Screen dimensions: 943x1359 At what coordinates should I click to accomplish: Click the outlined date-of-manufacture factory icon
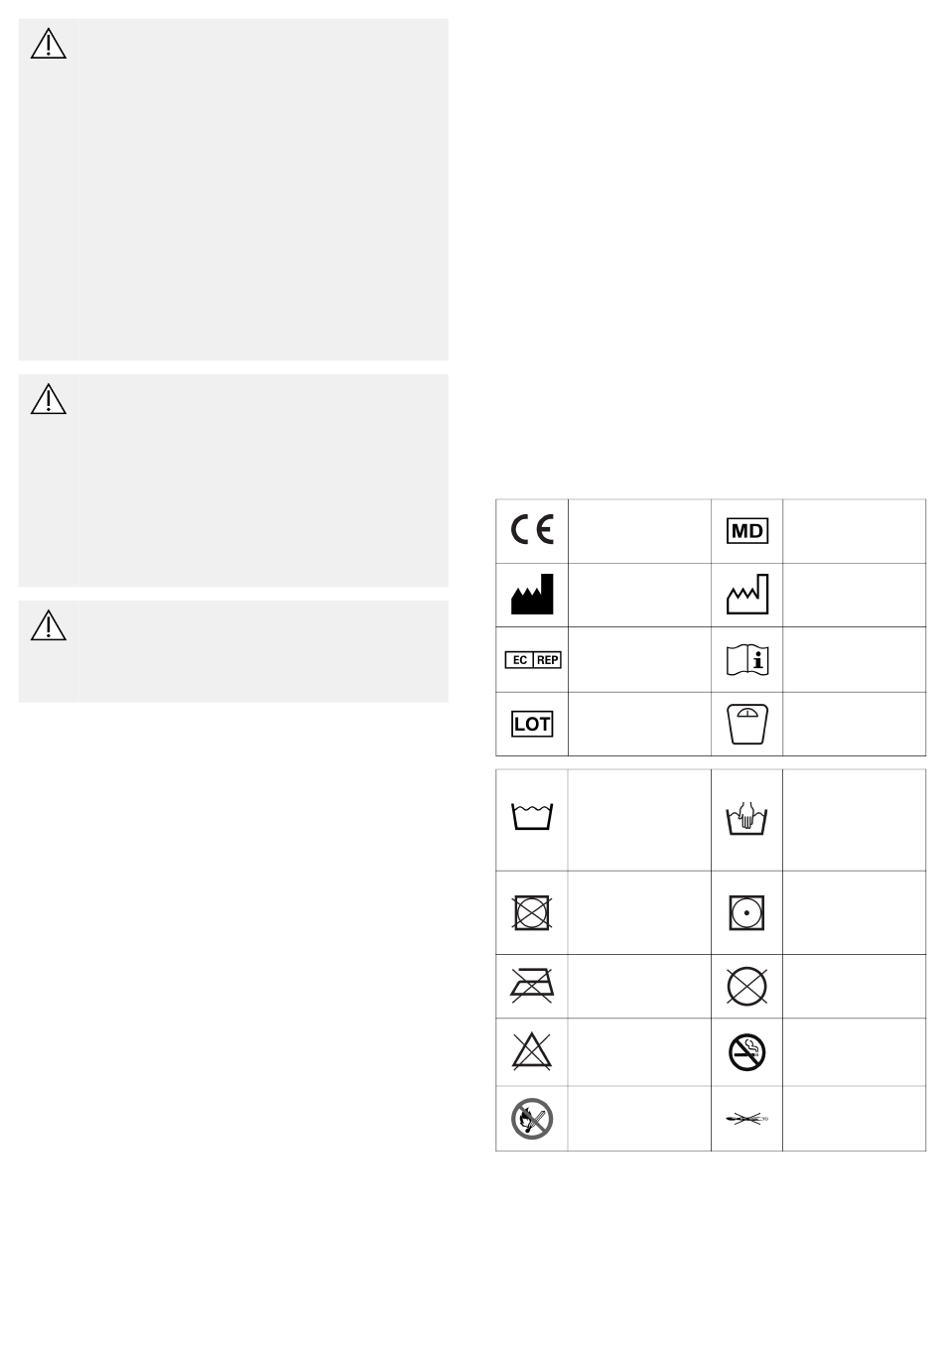coord(747,595)
